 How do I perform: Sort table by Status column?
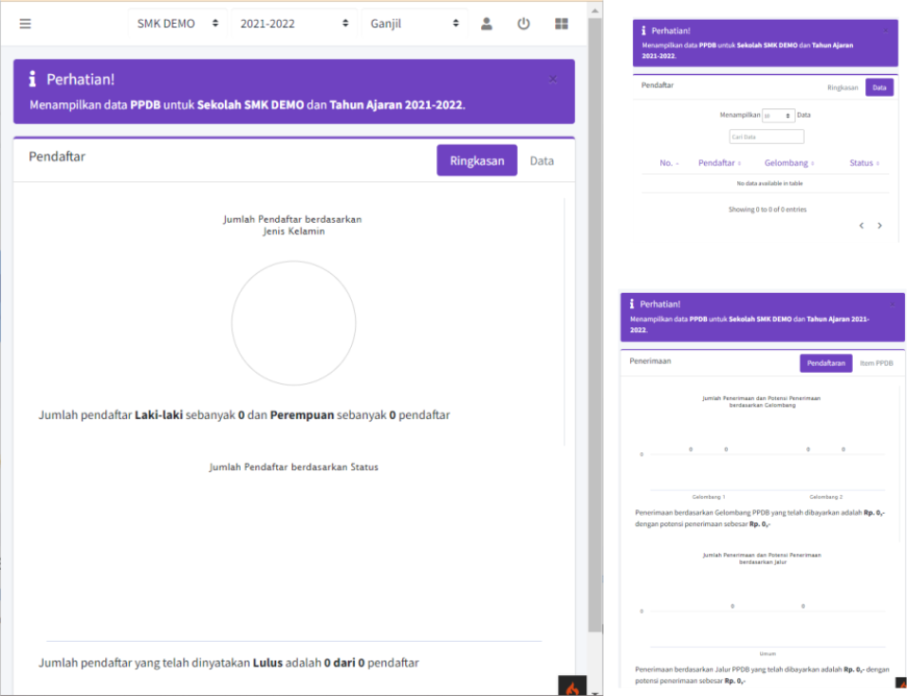(x=864, y=163)
